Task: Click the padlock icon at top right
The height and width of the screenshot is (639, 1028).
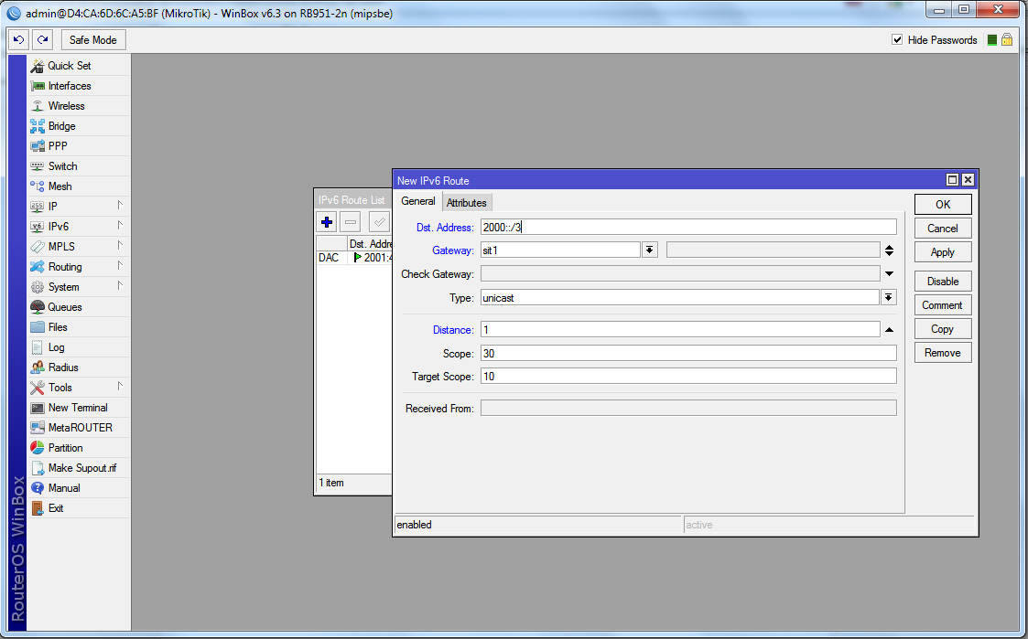Action: point(1007,40)
